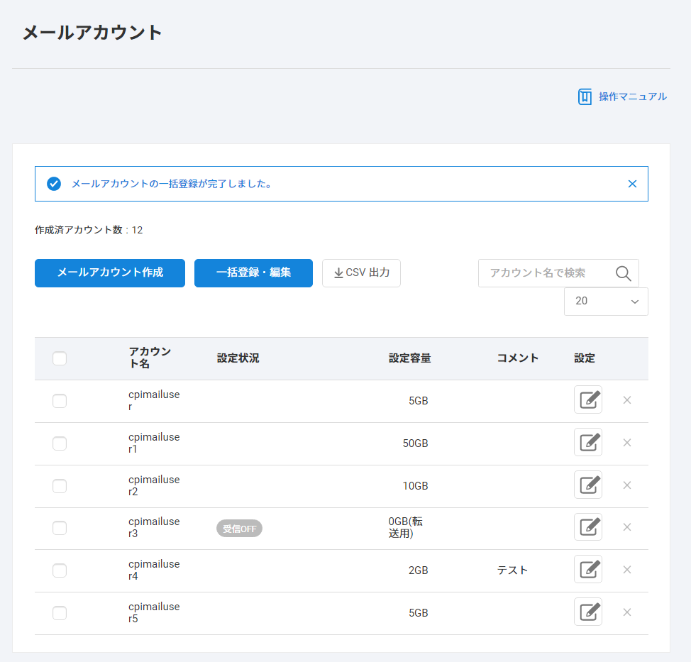Expand the rows-per-page dropdown showing 20

[606, 302]
